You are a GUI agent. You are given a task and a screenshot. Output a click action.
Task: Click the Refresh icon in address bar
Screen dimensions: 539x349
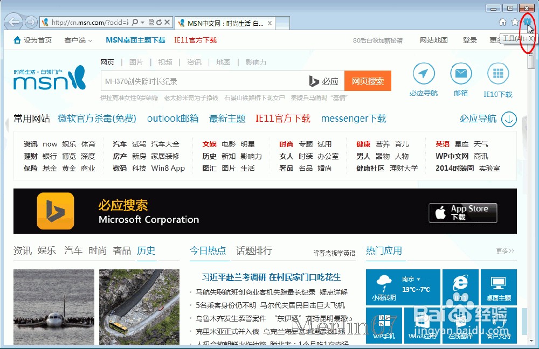(159, 22)
